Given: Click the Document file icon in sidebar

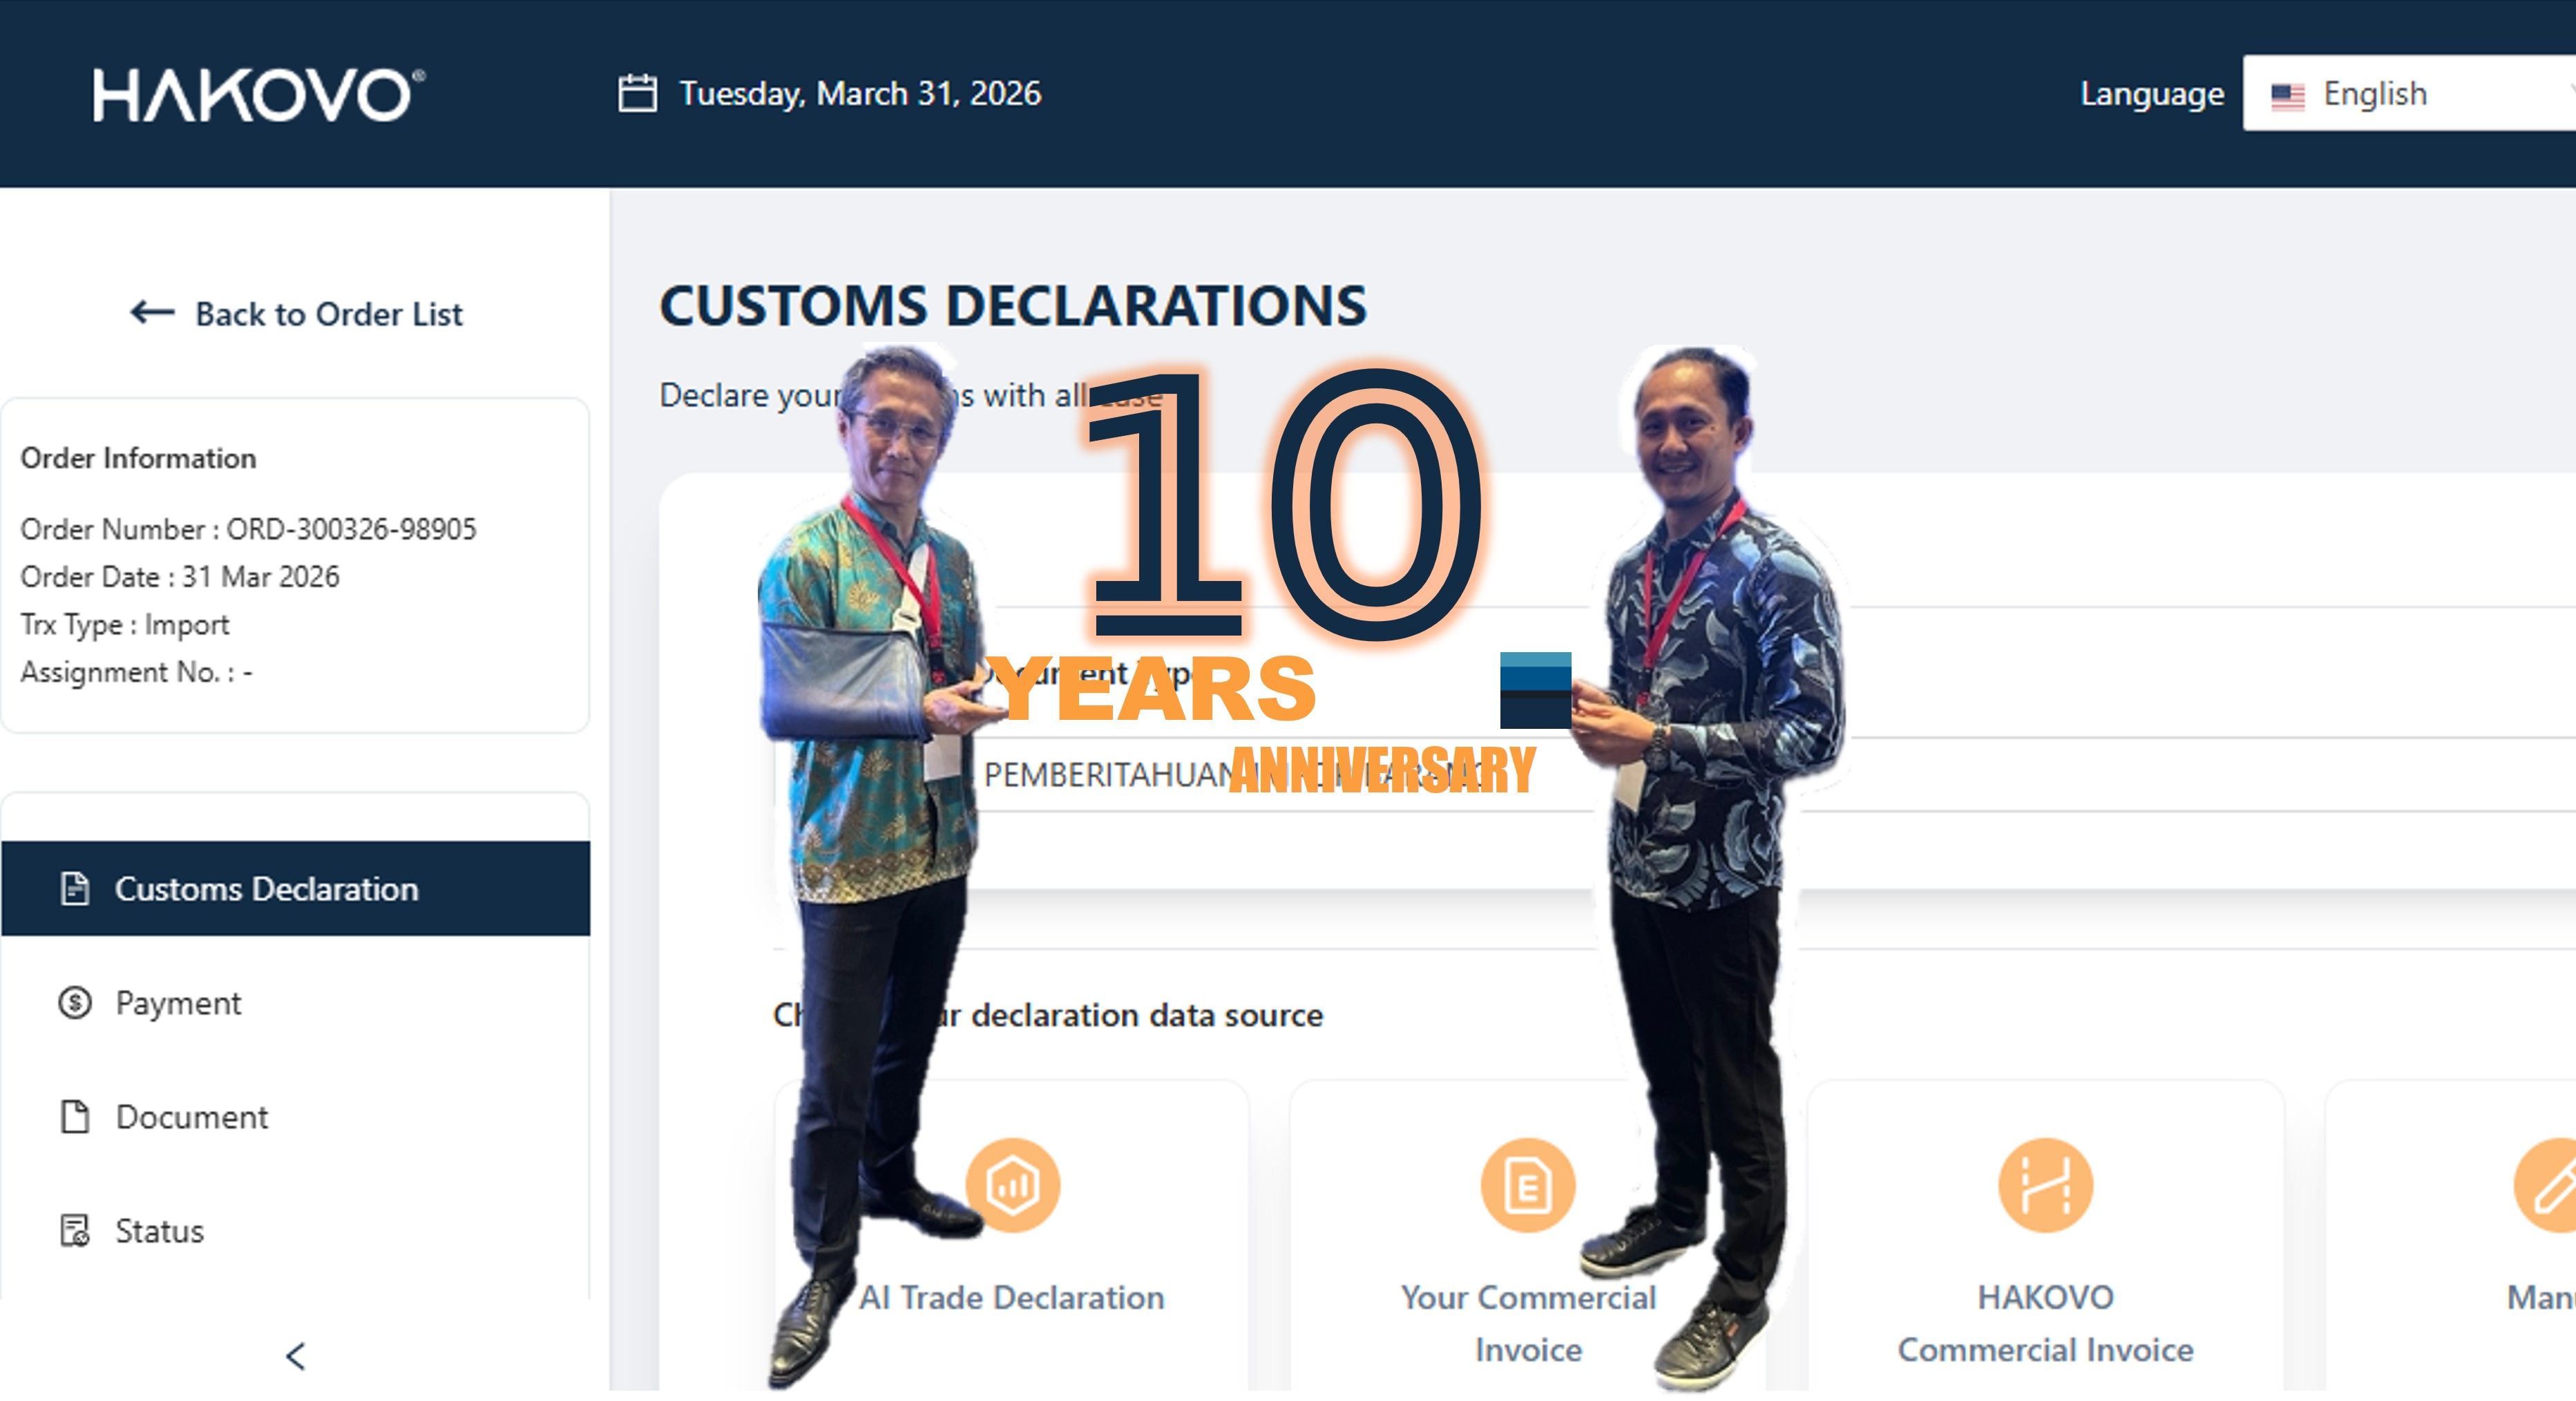Looking at the screenshot, I should pyautogui.click(x=75, y=1116).
